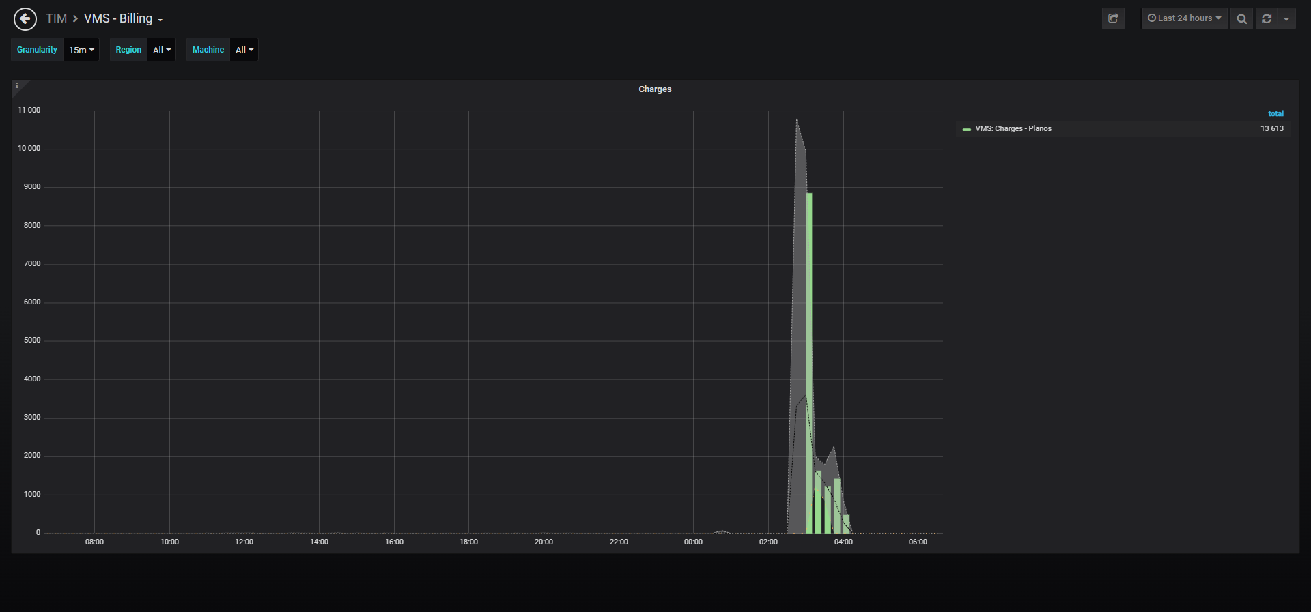Go to the TIM folder breadcrumb
Viewport: 1311px width, 612px height.
click(56, 18)
